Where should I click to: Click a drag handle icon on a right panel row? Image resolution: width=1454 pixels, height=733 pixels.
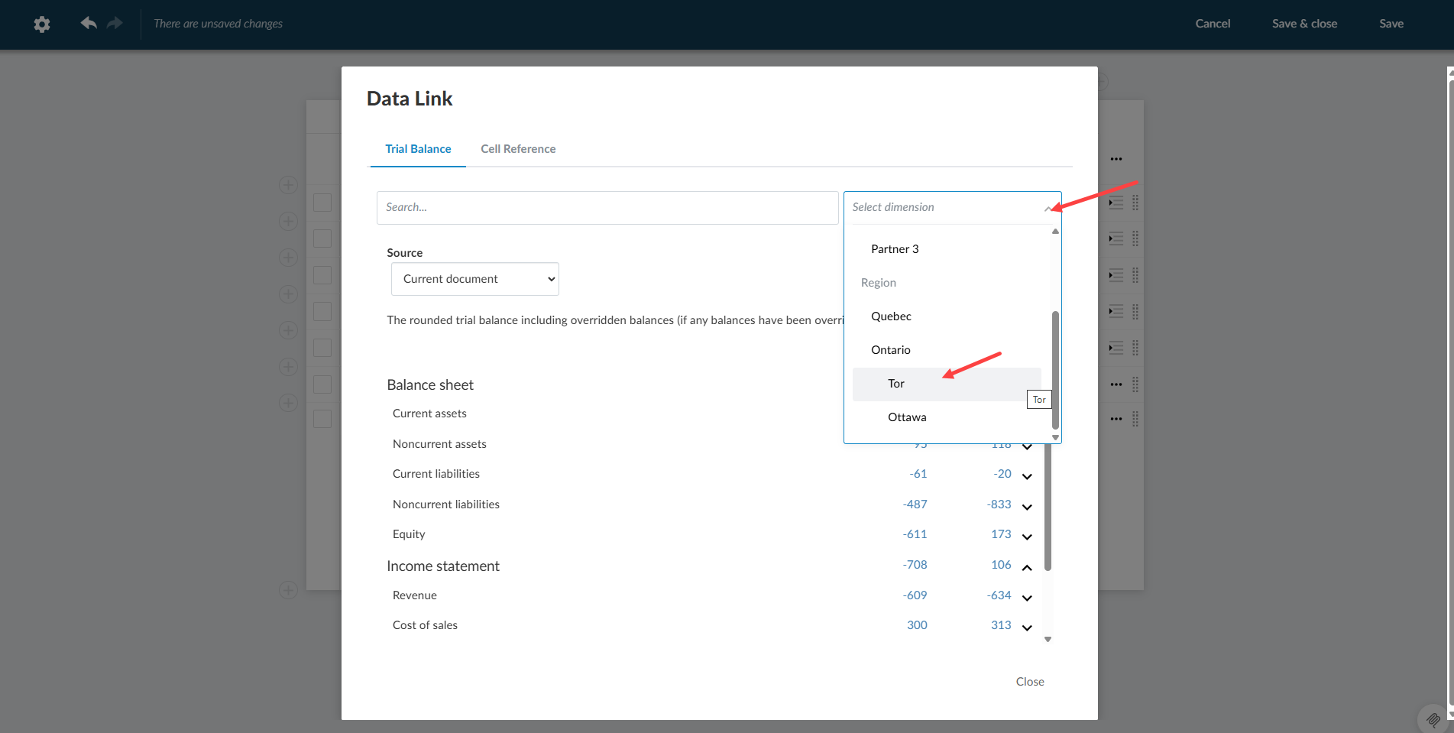tap(1134, 202)
